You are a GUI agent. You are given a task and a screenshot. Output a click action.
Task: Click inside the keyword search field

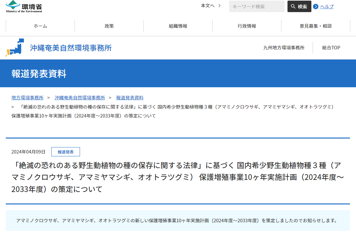tap(257, 6)
